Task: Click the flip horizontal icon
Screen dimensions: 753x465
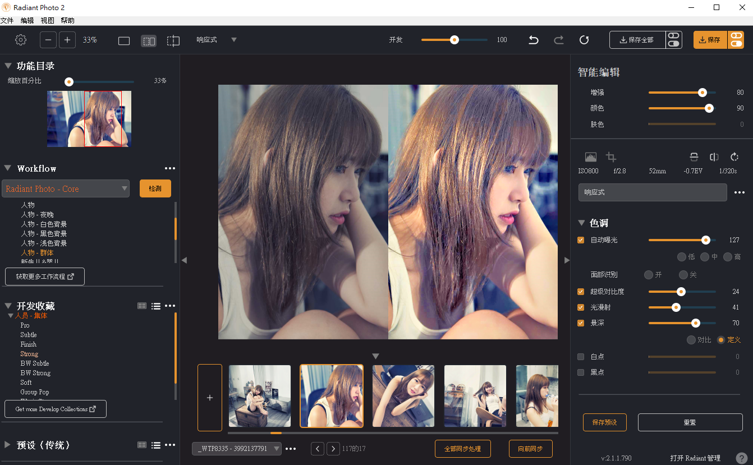Action: (x=714, y=157)
